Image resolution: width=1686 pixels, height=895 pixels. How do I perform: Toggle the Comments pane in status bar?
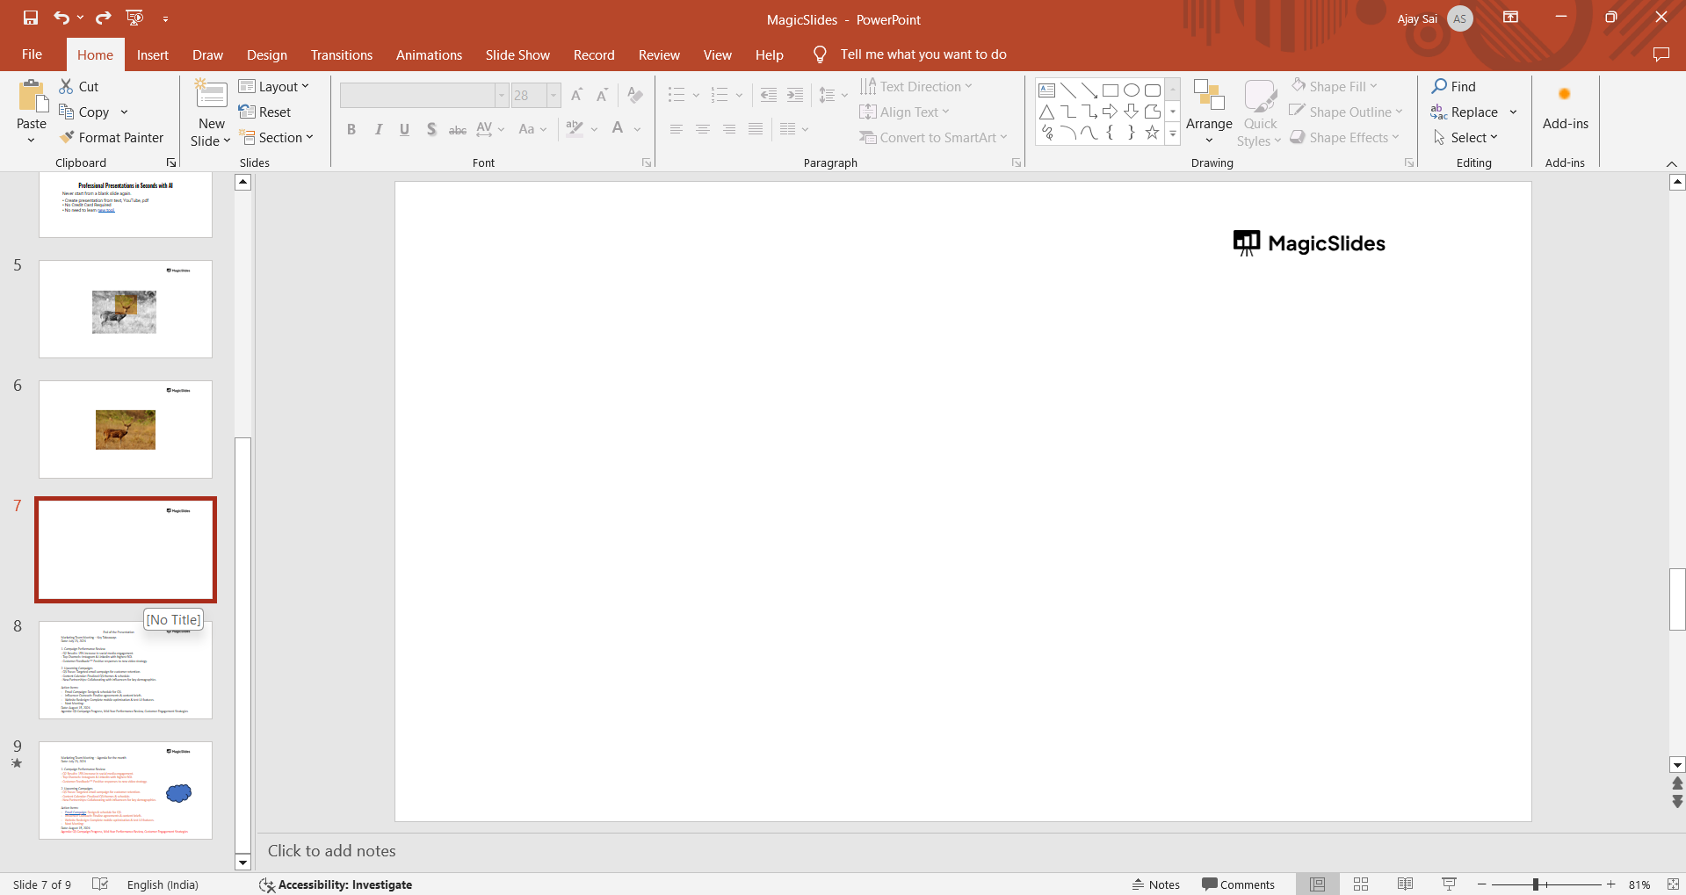[x=1238, y=884]
